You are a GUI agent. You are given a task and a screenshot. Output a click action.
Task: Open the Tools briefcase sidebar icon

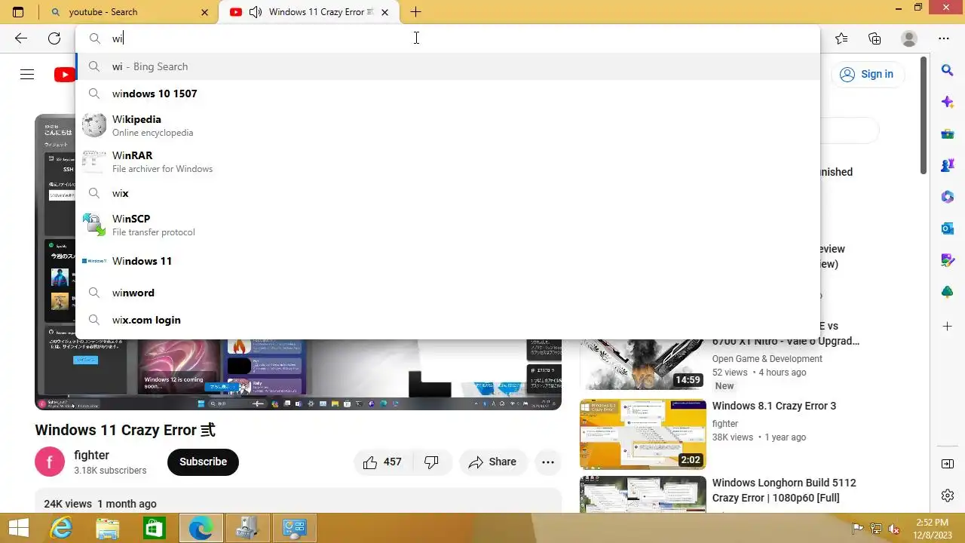pyautogui.click(x=948, y=133)
